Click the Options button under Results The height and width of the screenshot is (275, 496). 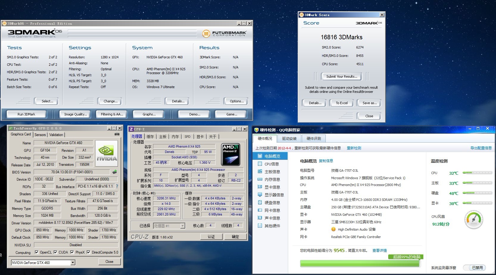[237, 101]
